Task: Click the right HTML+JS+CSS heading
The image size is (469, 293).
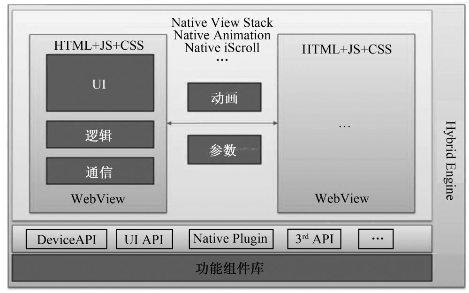Action: click(347, 49)
